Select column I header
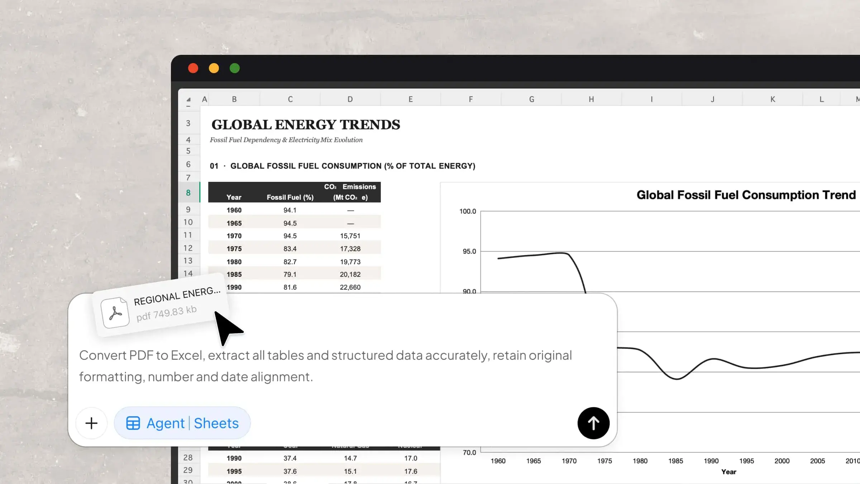Viewport: 860px width, 484px height. 651,99
